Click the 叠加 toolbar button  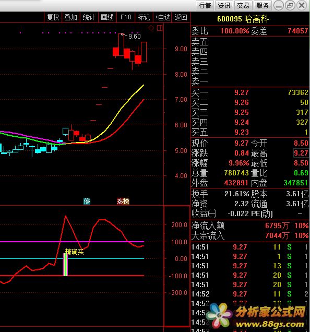pos(71,17)
